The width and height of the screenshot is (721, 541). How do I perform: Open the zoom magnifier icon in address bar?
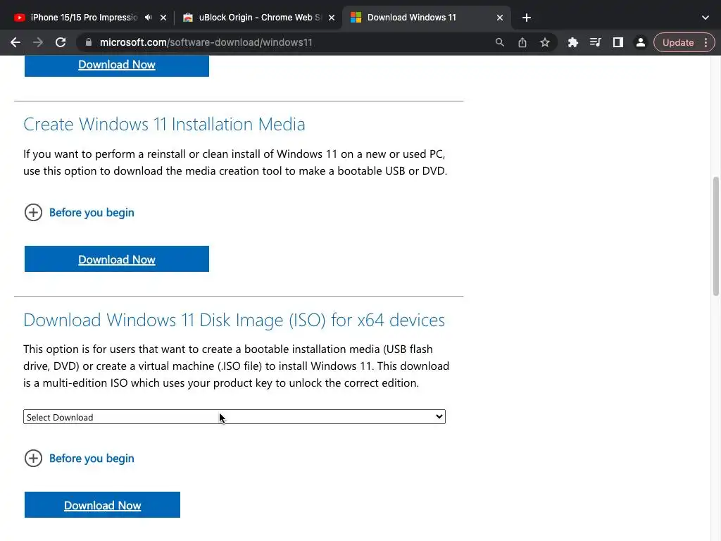tap(500, 42)
